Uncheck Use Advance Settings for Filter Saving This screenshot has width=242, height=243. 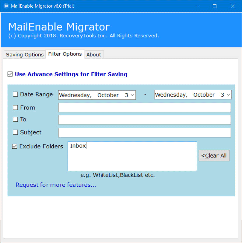[10, 74]
